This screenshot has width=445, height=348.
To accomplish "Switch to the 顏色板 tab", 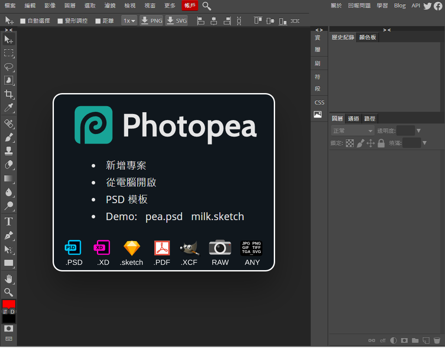I will tap(368, 37).
